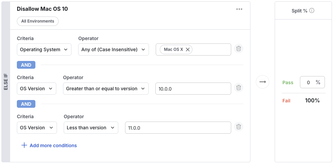Click the All Environments pill

click(38, 21)
